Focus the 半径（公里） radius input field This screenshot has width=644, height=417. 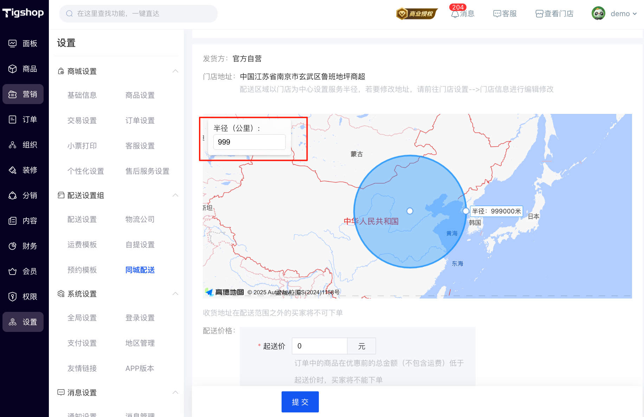coord(249,142)
